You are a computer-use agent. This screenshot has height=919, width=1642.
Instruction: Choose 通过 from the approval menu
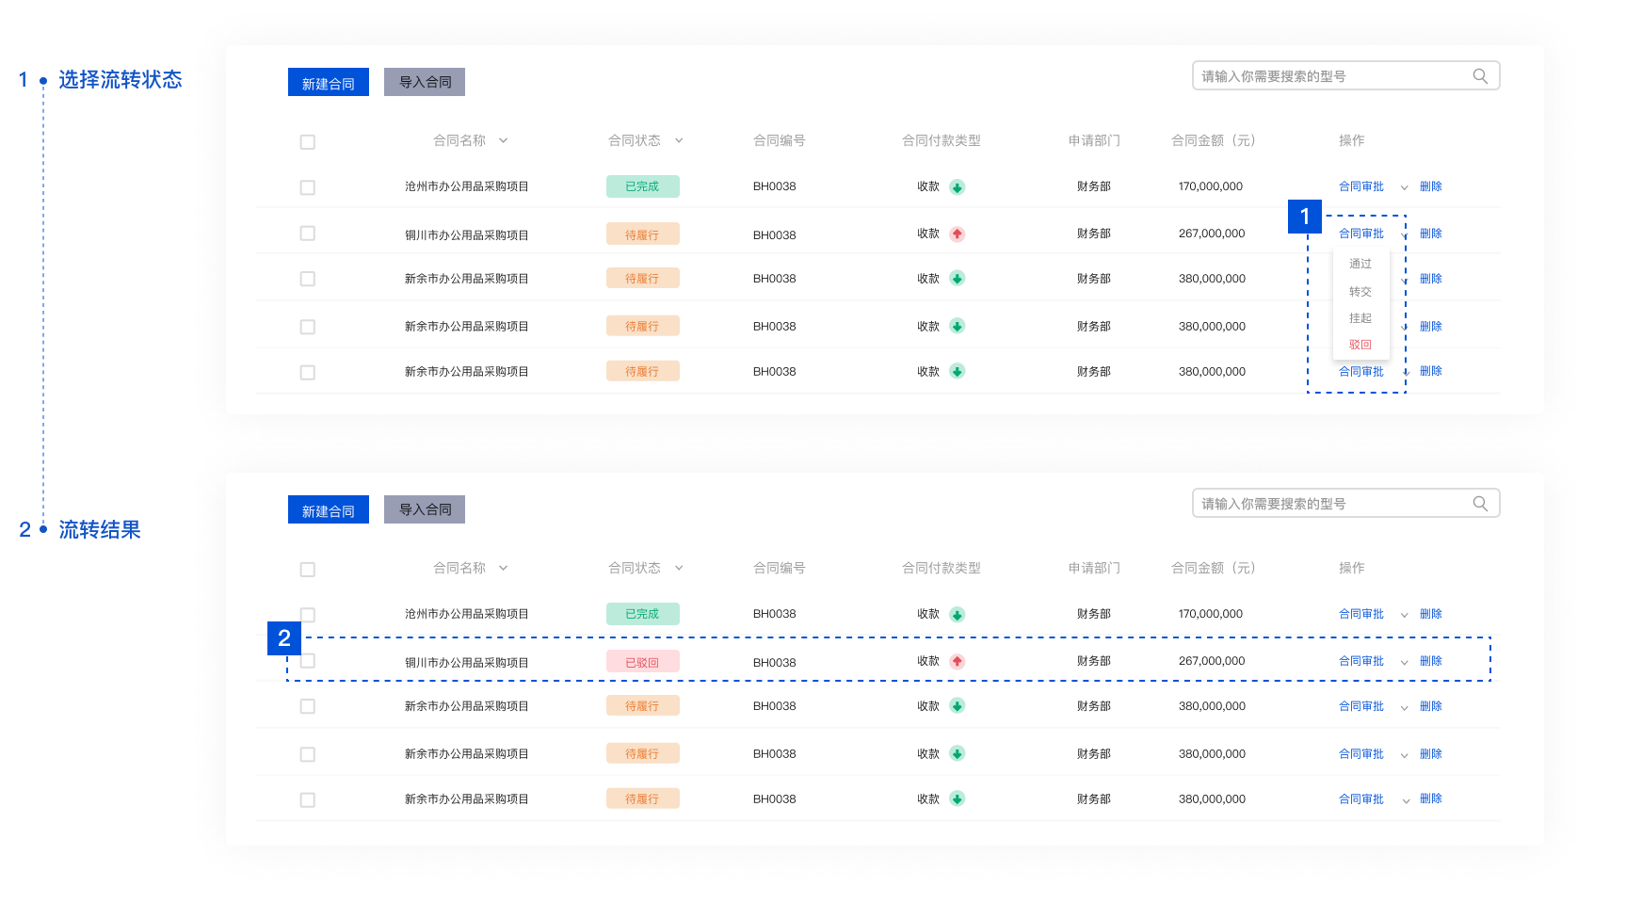click(1360, 264)
